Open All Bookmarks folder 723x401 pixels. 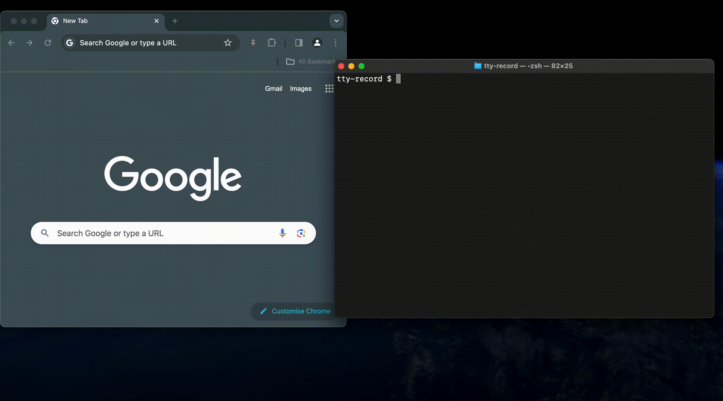[310, 61]
